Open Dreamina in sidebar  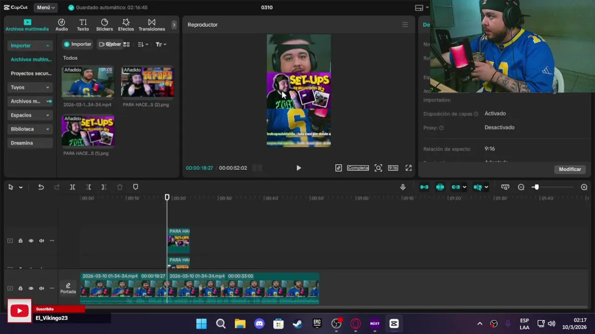coord(30,143)
